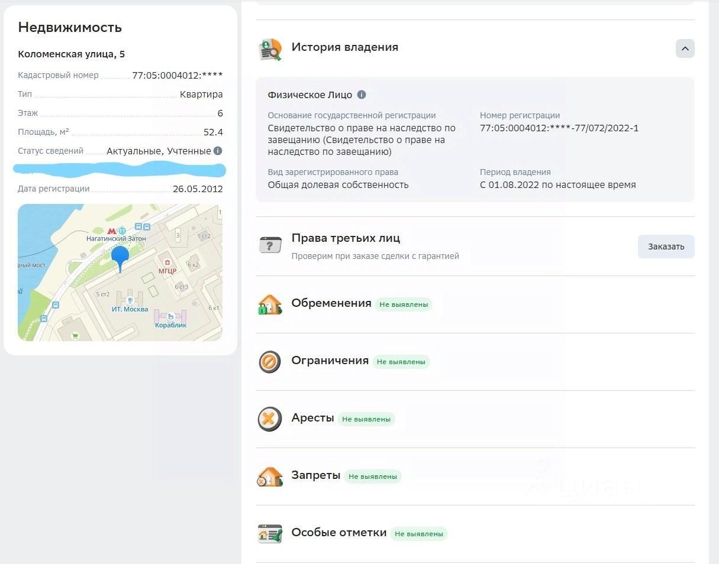Click the Права третьих лиц heading
The width and height of the screenshot is (719, 564).
(346, 238)
